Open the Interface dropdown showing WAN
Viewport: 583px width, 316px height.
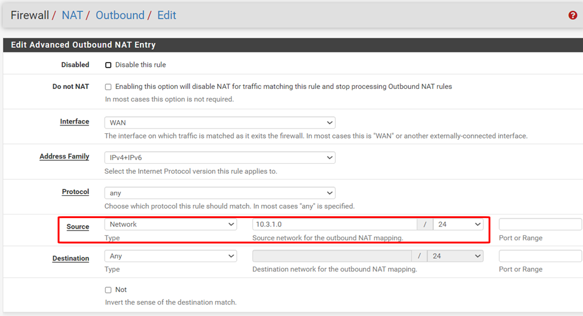click(x=219, y=122)
